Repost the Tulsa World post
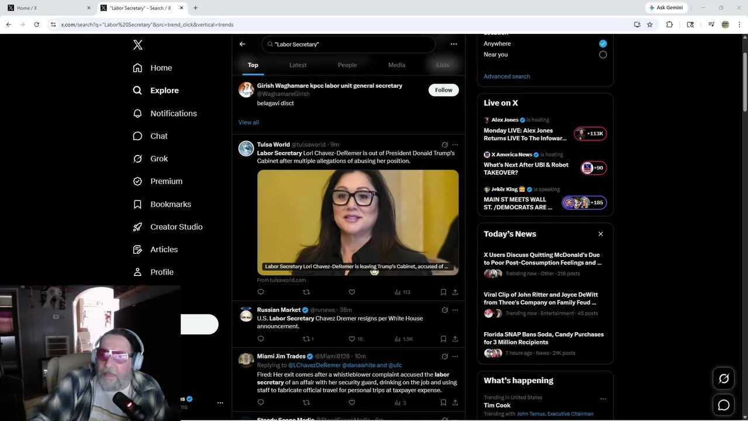Image resolution: width=748 pixels, height=421 pixels. click(x=306, y=292)
